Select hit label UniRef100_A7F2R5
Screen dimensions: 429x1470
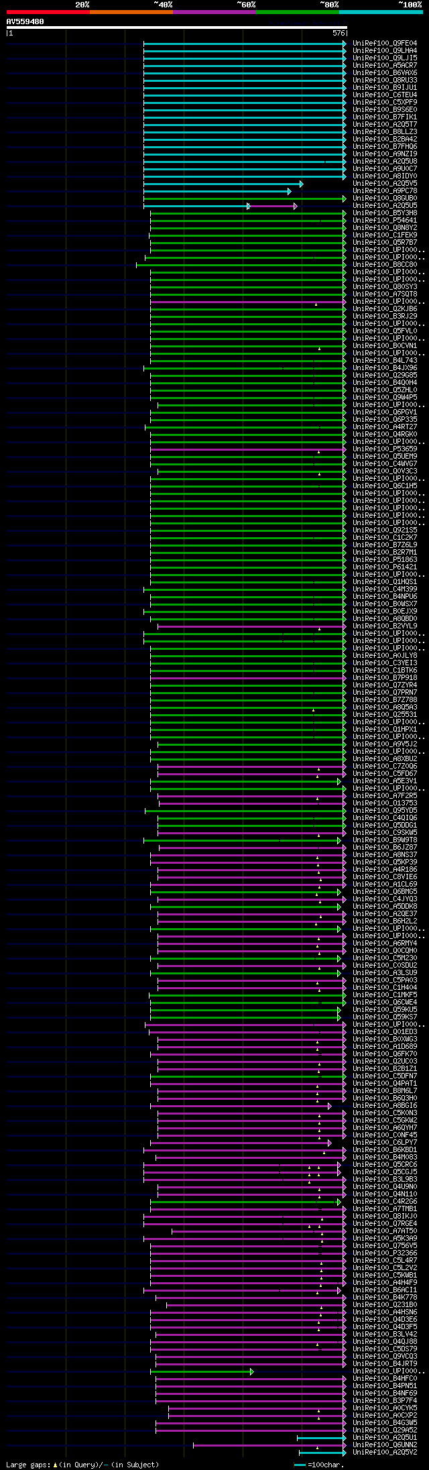click(385, 796)
